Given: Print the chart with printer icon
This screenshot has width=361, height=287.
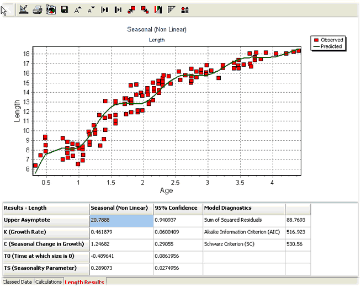Looking at the screenshot, I should (38, 10).
